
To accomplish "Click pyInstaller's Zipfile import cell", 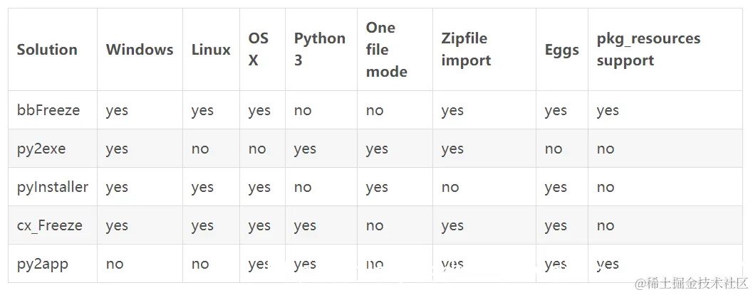I will 450,187.
